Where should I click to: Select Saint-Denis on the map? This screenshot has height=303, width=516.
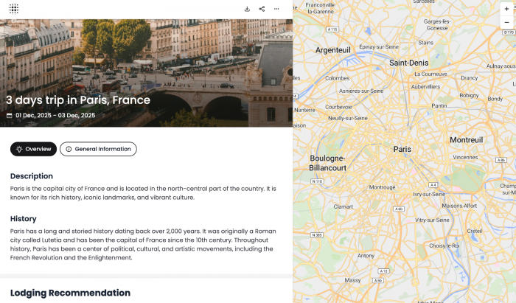point(408,63)
